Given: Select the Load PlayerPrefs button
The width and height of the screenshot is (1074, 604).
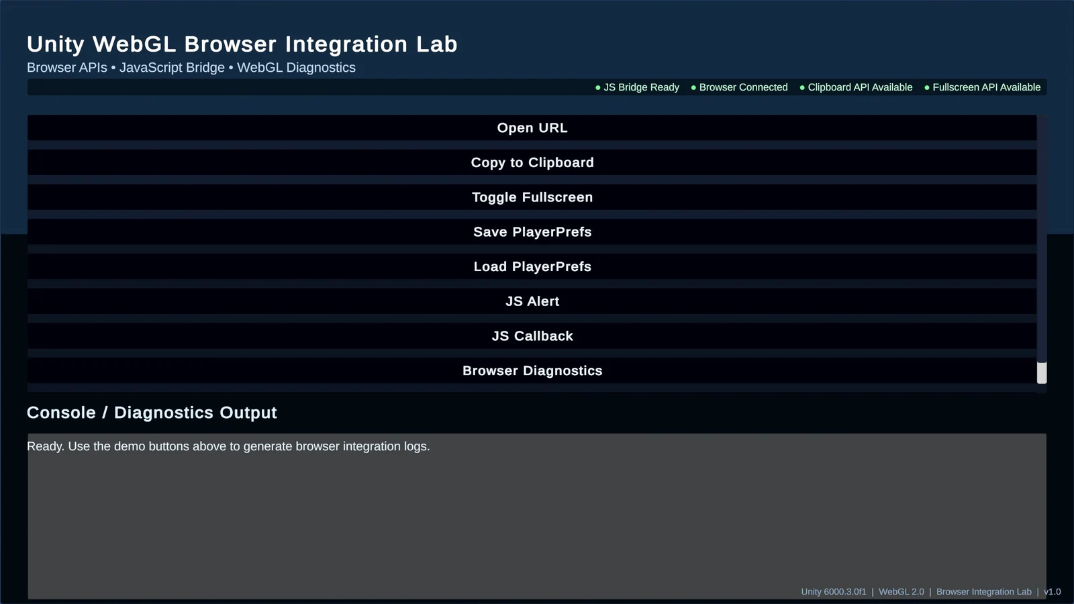Looking at the screenshot, I should (532, 266).
